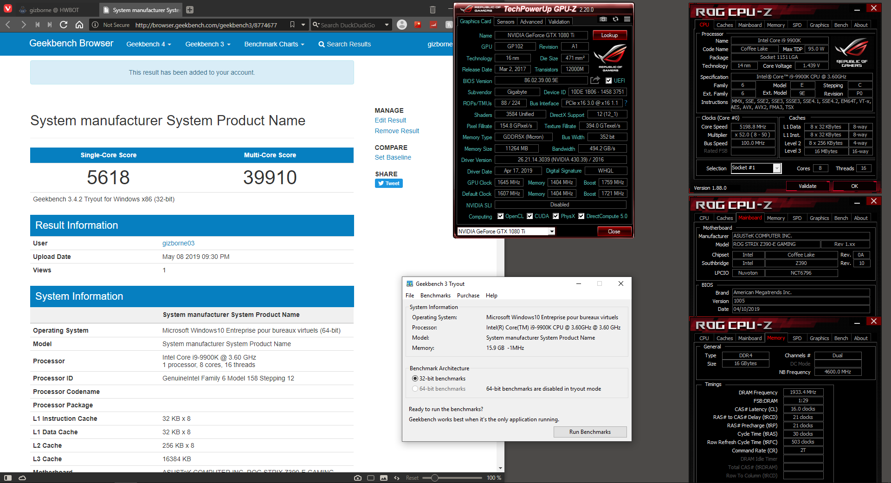The image size is (891, 483).
Task: Click the Validate button in CPU-Z
Action: (807, 186)
